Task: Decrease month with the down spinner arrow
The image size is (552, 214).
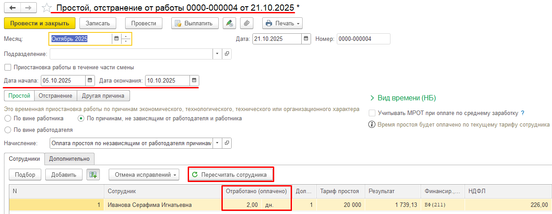Action: [x=126, y=42]
